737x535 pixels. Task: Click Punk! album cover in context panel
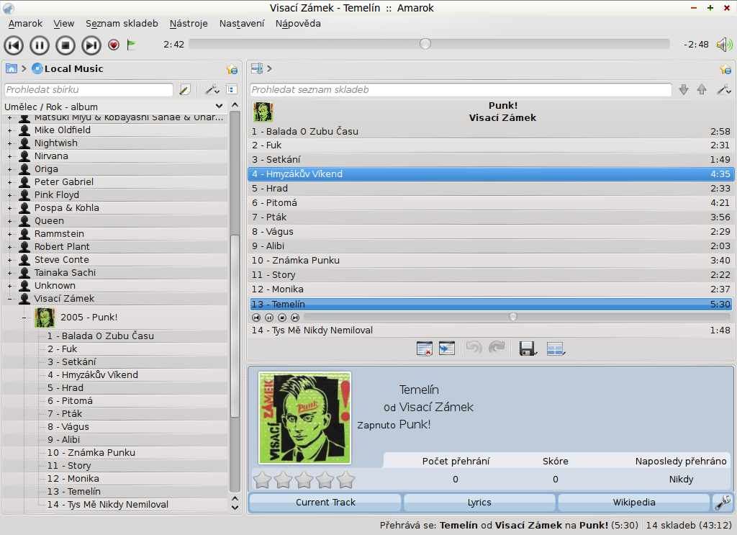(304, 418)
